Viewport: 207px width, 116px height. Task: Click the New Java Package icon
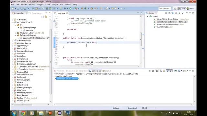pos(82,8)
